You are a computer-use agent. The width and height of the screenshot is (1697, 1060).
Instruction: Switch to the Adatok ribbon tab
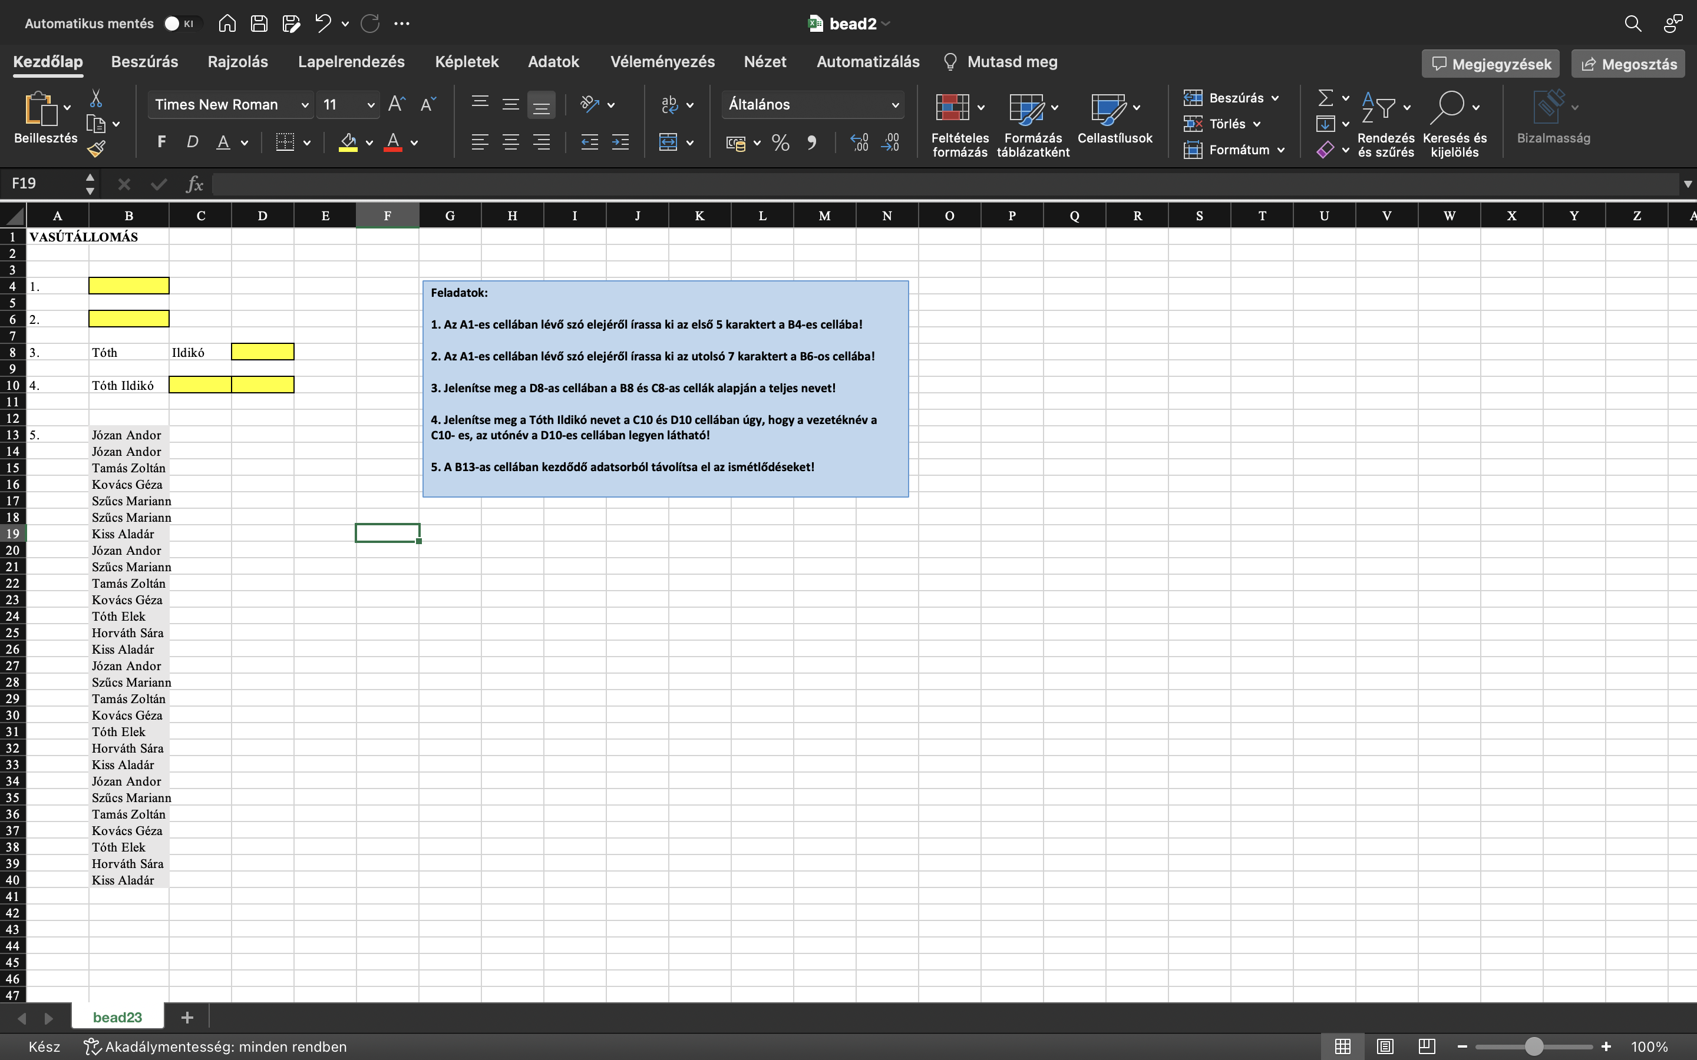[x=553, y=62]
